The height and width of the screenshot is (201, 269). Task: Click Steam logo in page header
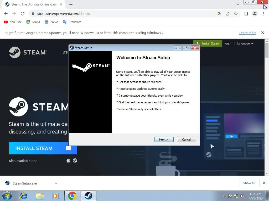(28, 52)
